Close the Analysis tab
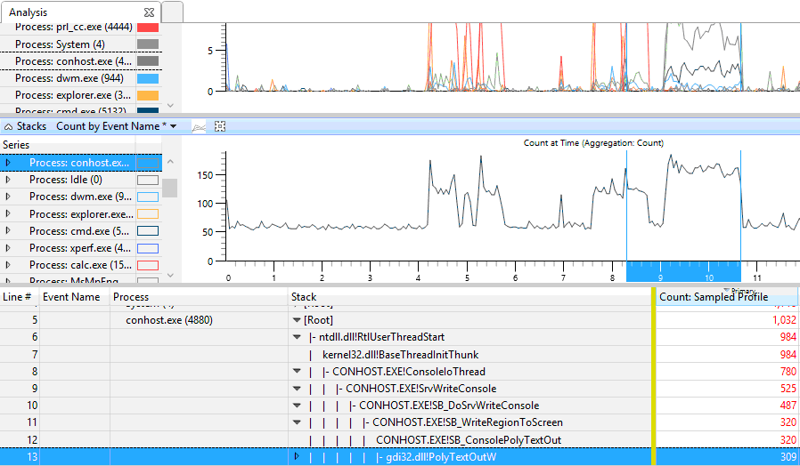 149,12
